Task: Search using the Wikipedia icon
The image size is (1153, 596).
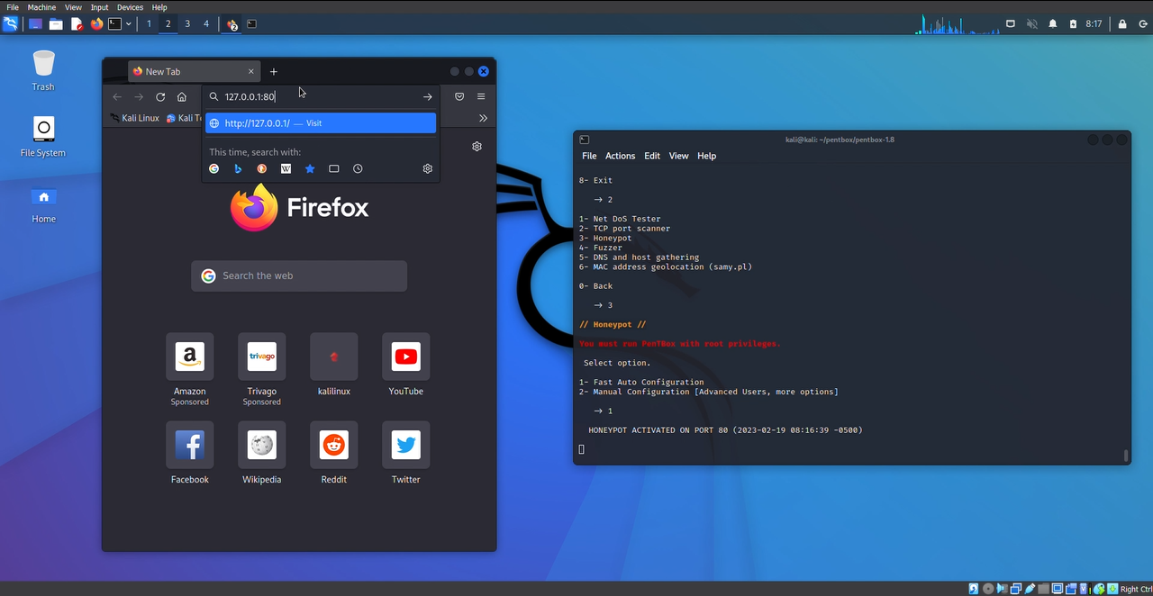Action: pos(286,168)
